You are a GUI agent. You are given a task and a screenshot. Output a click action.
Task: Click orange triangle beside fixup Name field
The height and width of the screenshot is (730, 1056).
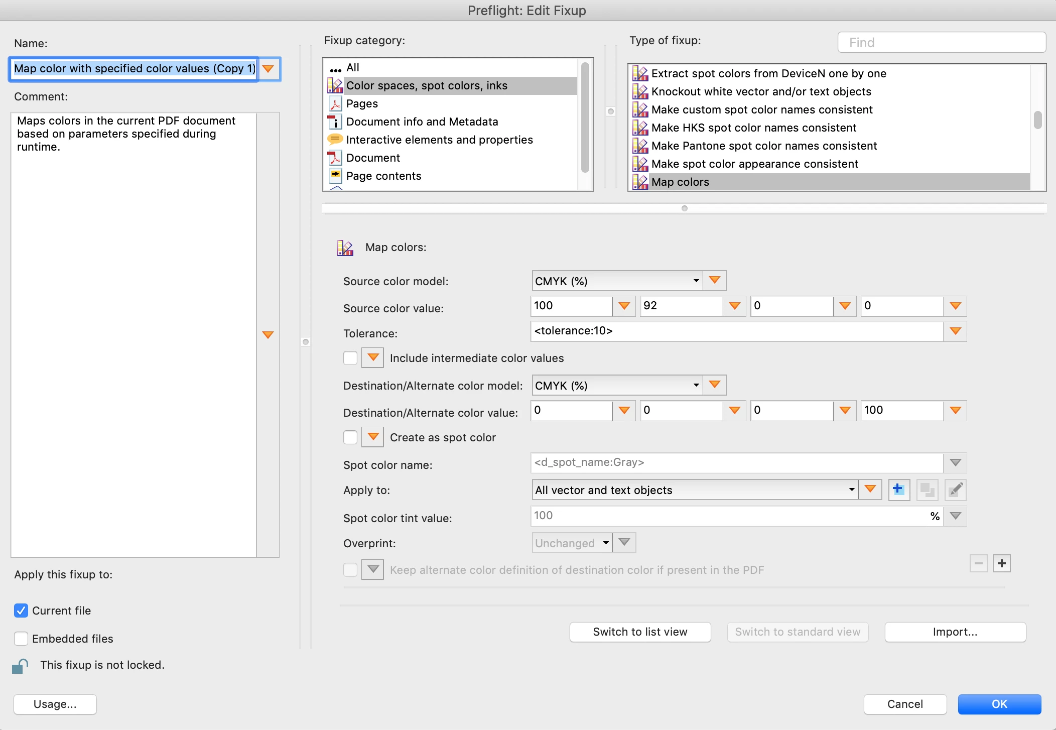(x=269, y=69)
